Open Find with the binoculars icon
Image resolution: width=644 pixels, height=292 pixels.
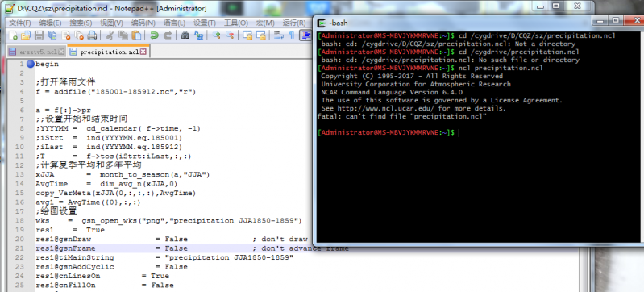pos(185,35)
